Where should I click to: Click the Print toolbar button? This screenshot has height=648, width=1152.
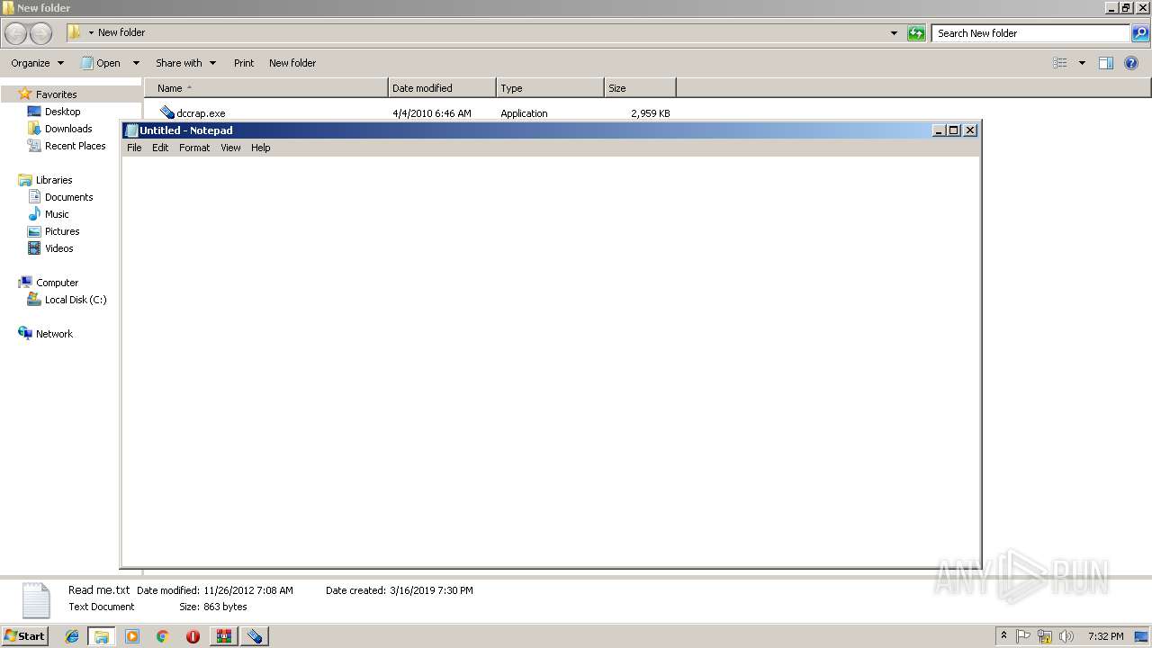click(244, 63)
